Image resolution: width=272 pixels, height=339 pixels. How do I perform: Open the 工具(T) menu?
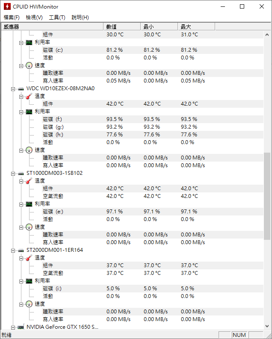click(57, 17)
